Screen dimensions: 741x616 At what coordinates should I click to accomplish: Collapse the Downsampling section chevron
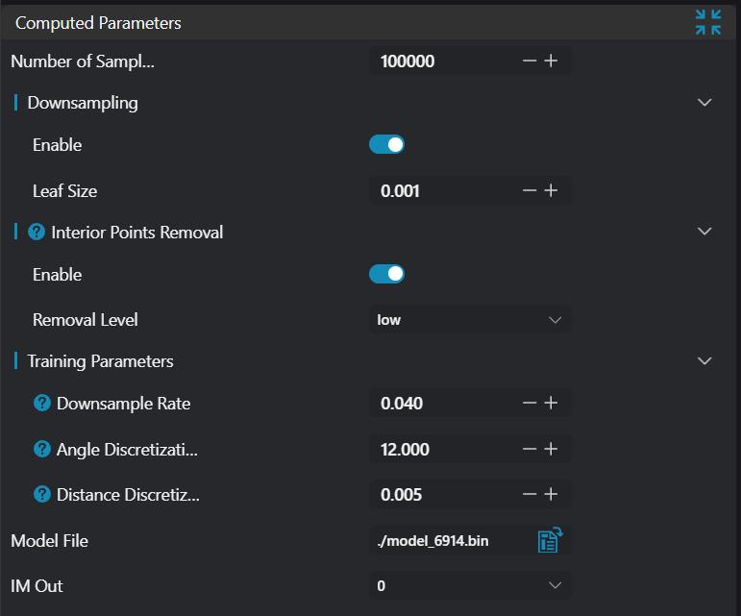point(704,103)
